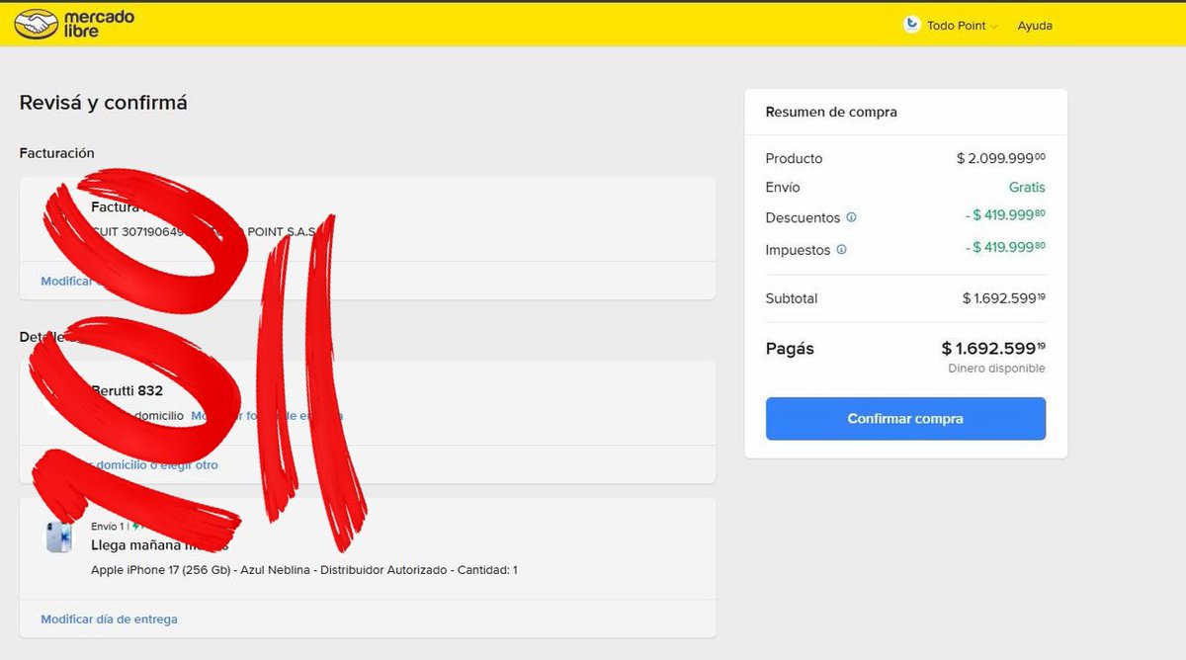The width and height of the screenshot is (1186, 660).
Task: Click the iPhone 17 product thumbnail
Action: [x=59, y=536]
